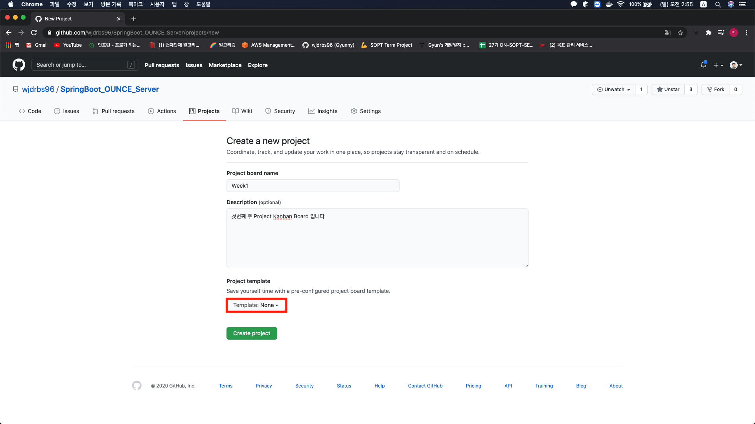755x424 pixels.
Task: Open the plus create-new dropdown
Action: click(718, 65)
